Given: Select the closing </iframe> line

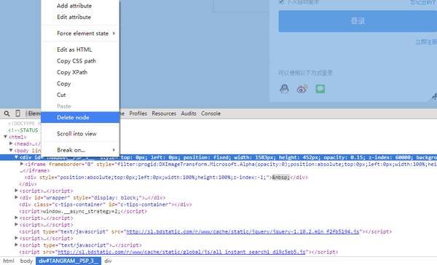Looking at the screenshot, I should [x=34, y=170].
